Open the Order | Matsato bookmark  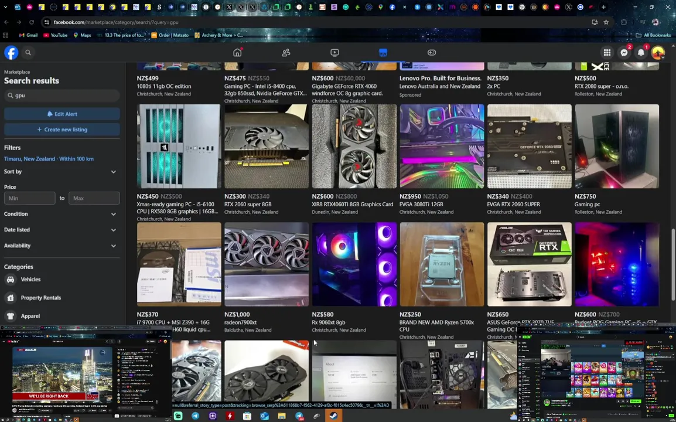[x=170, y=35]
